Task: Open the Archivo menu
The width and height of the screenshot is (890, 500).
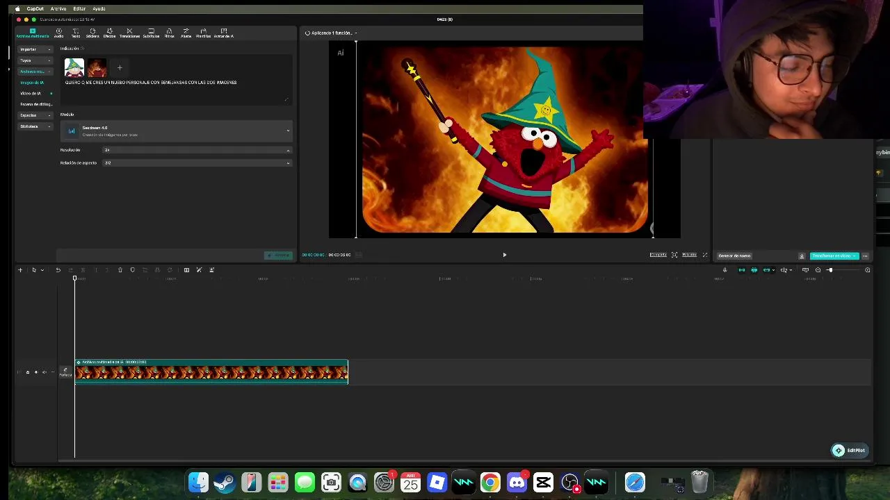Action: pyautogui.click(x=58, y=9)
